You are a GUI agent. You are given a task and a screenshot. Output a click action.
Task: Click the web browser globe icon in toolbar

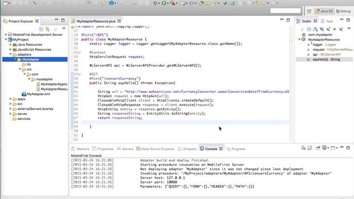[x=225, y=3]
